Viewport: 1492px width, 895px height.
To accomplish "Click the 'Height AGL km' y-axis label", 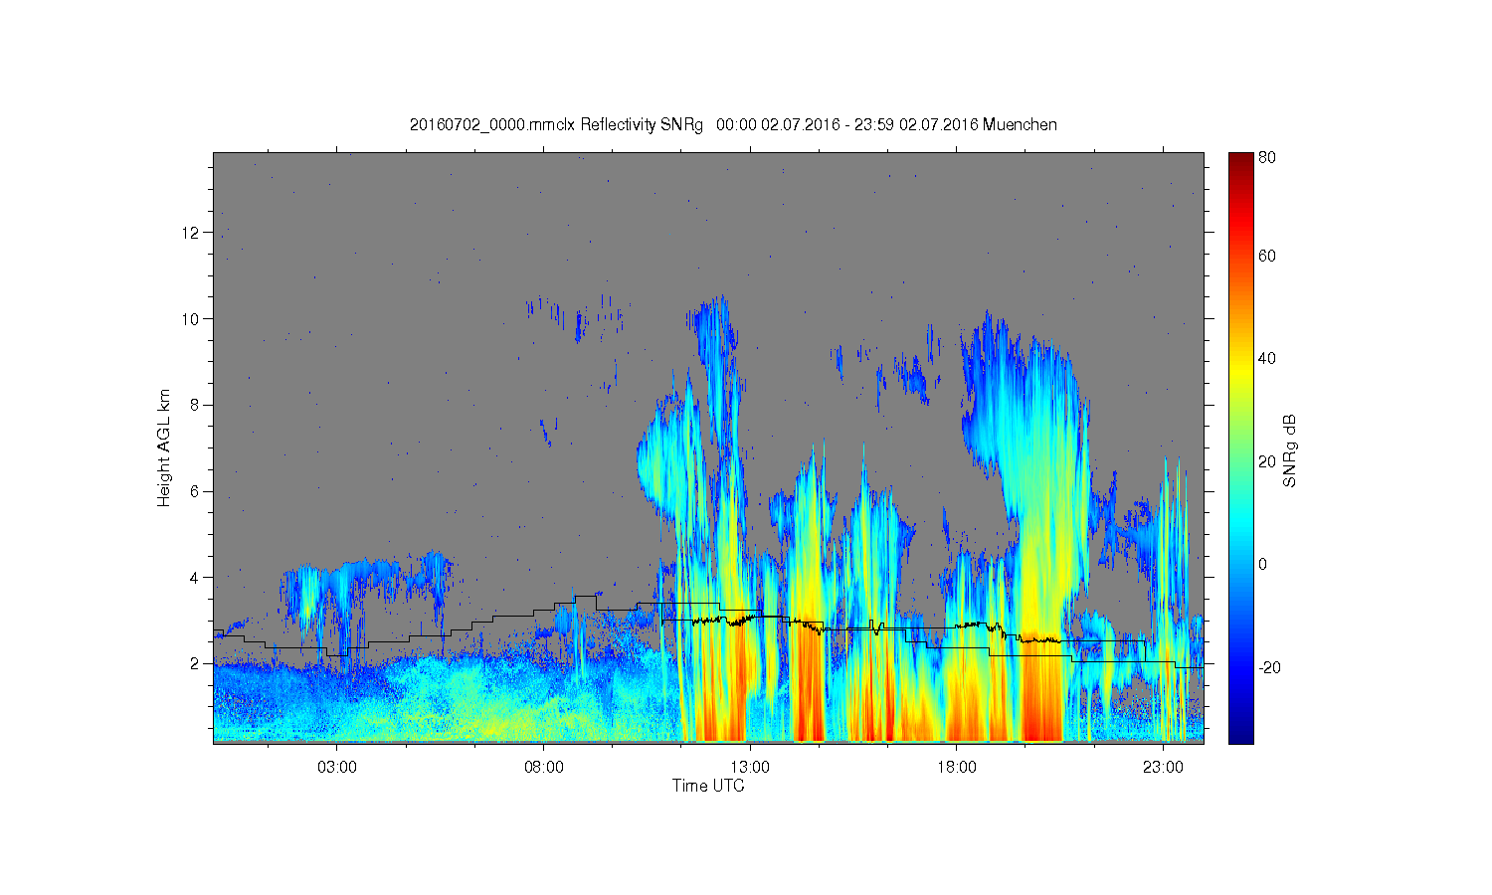I will [x=164, y=447].
